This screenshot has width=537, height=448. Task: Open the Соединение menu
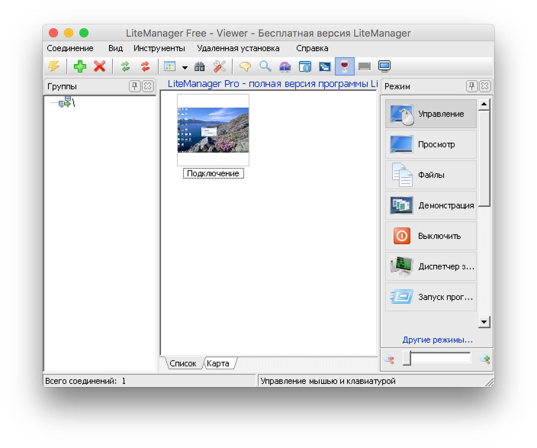pos(70,48)
